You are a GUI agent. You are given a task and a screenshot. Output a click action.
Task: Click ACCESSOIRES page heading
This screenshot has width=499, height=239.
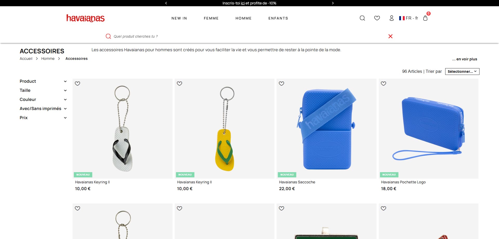(x=42, y=51)
